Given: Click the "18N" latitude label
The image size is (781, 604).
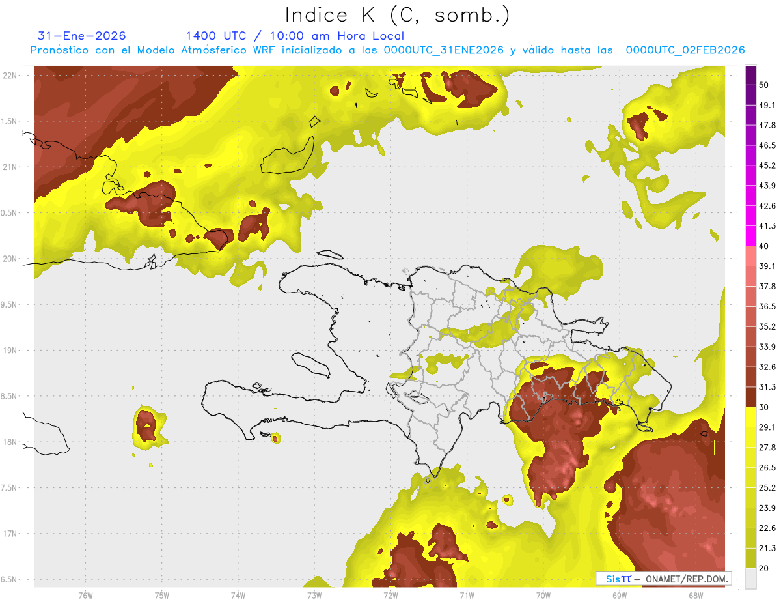Looking at the screenshot, I should 10,442.
